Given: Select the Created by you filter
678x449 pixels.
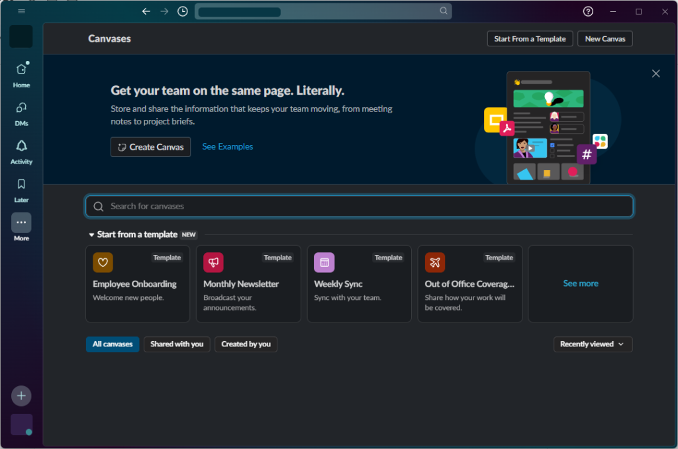Looking at the screenshot, I should pos(246,344).
